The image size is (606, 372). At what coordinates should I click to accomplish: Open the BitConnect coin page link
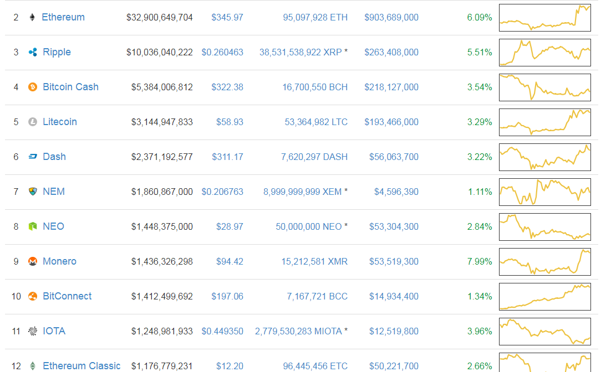point(67,296)
